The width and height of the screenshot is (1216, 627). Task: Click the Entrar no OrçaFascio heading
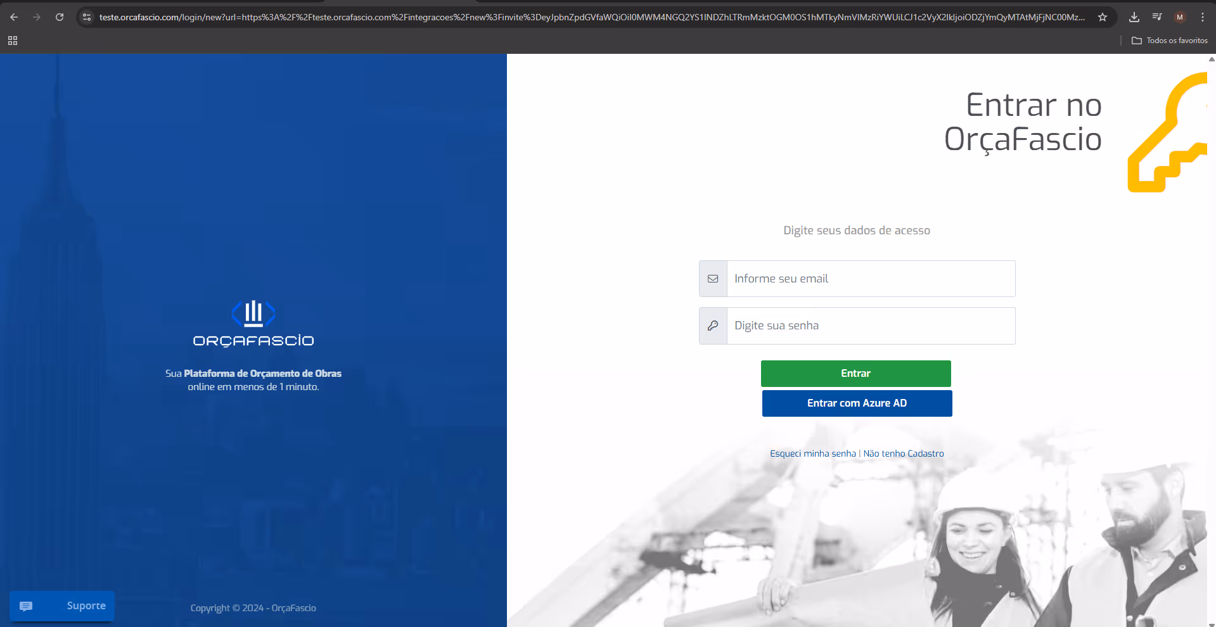[x=1023, y=122]
